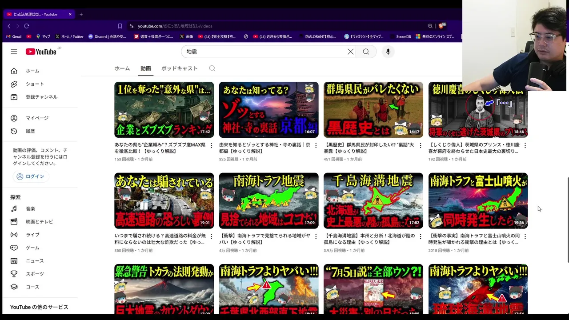Open options menu for 千島海溝地震 video
569x320 pixels.
[x=421, y=236]
